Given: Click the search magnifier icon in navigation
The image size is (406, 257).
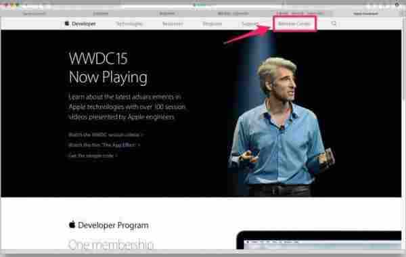Looking at the screenshot, I should [x=334, y=24].
